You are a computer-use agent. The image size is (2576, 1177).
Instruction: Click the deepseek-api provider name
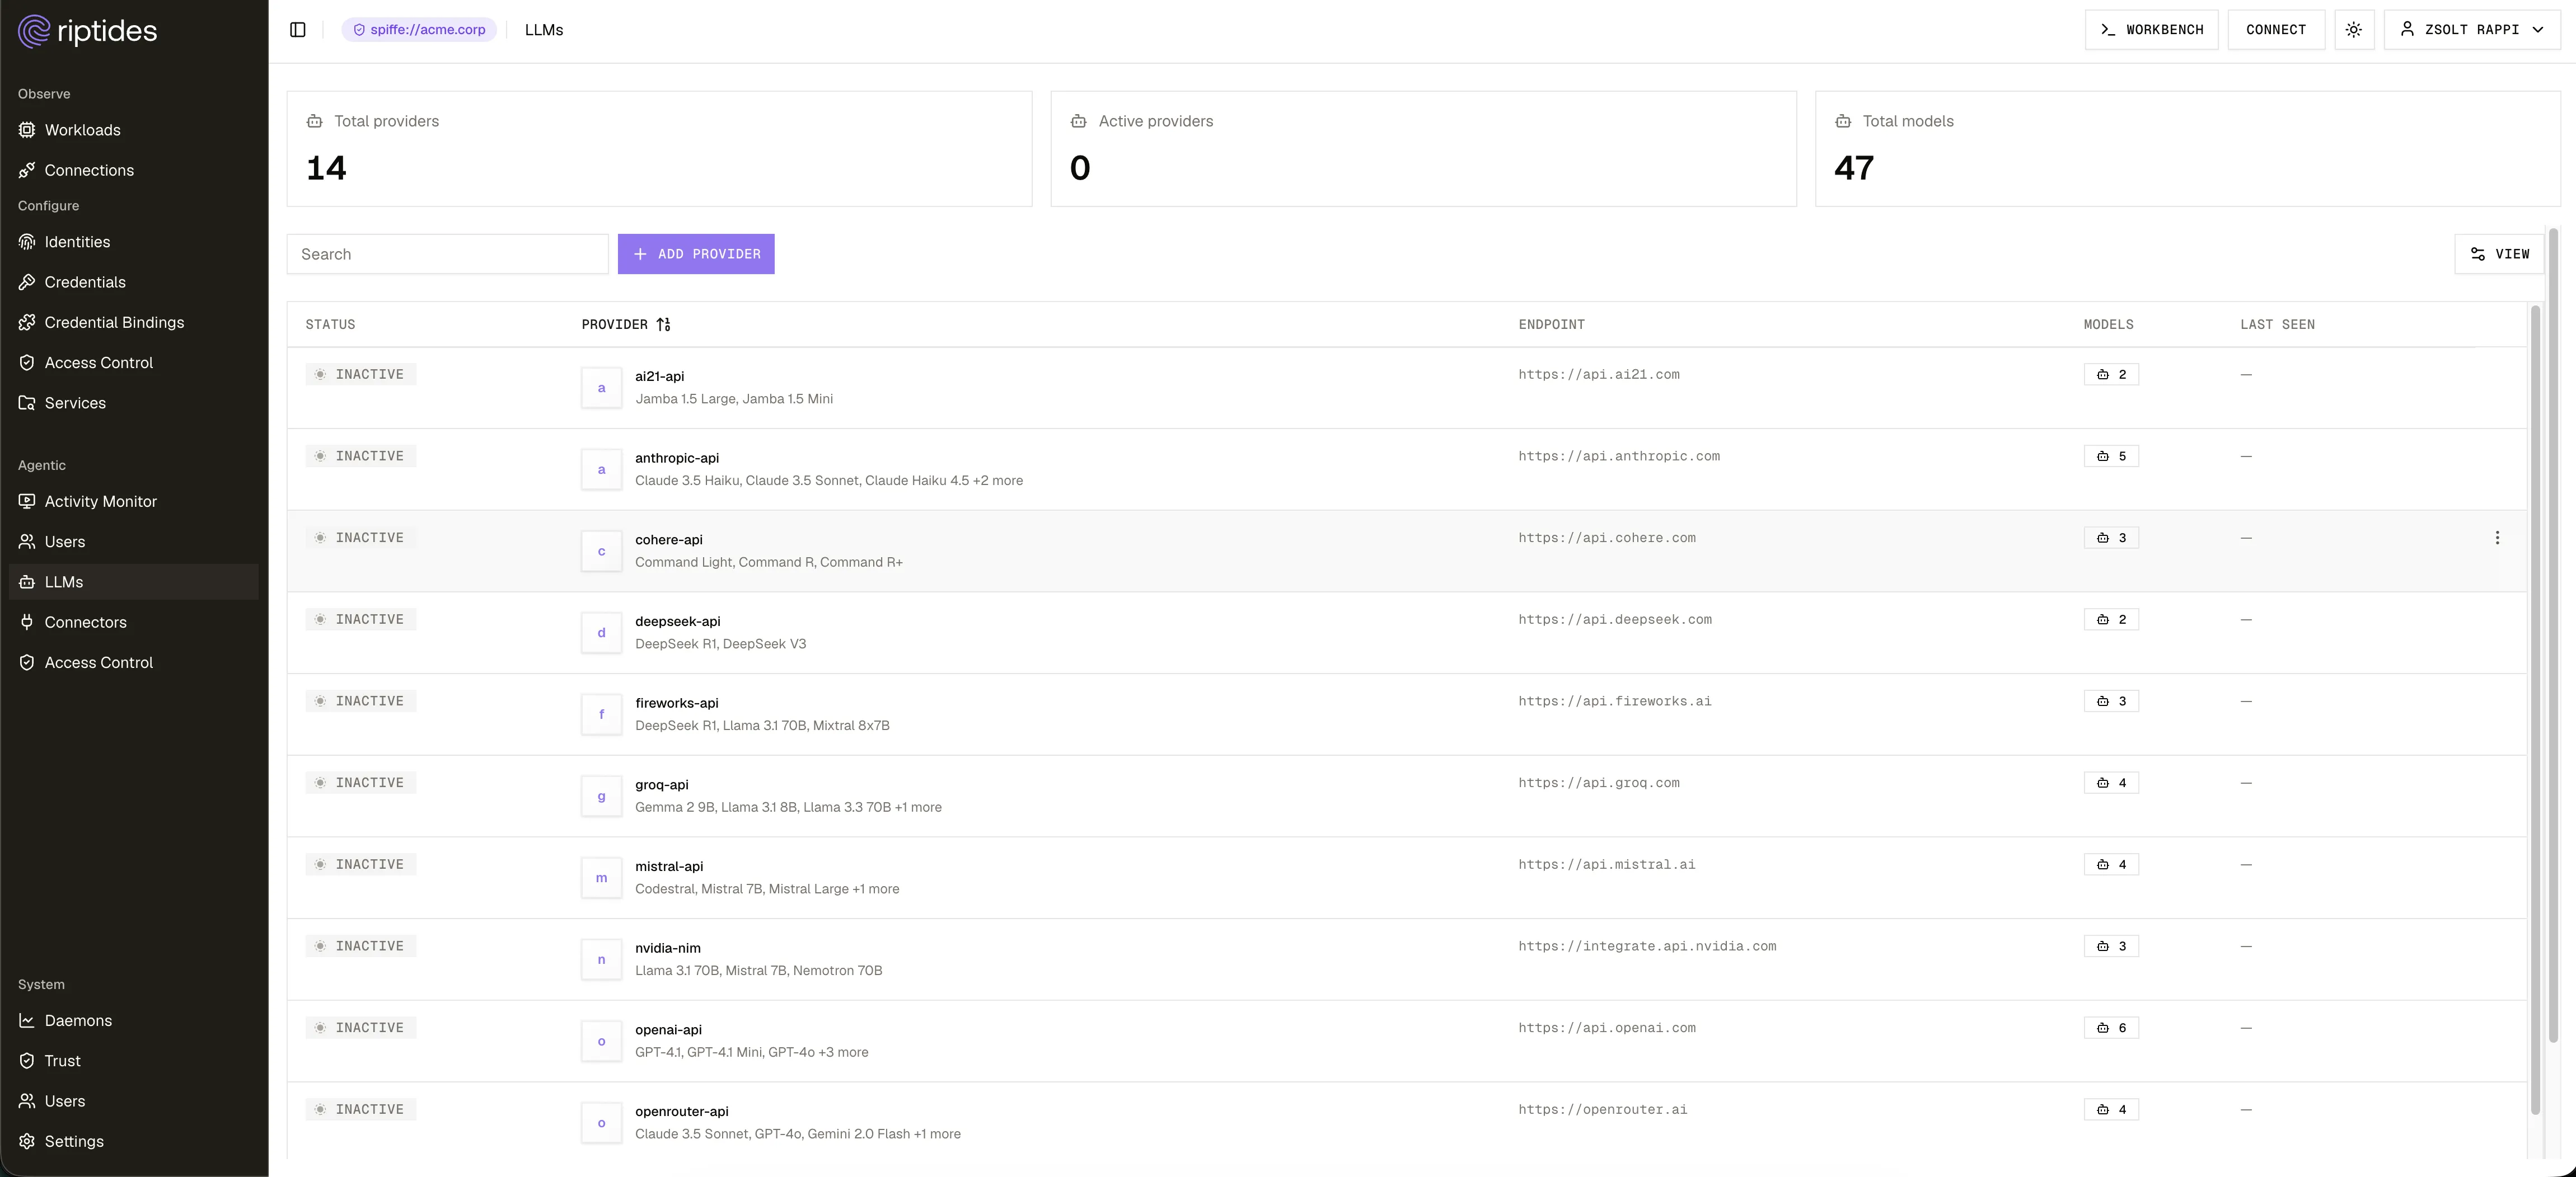pyautogui.click(x=678, y=622)
